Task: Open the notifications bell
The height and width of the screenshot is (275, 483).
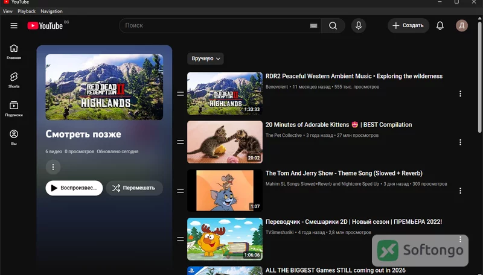Action: point(440,25)
